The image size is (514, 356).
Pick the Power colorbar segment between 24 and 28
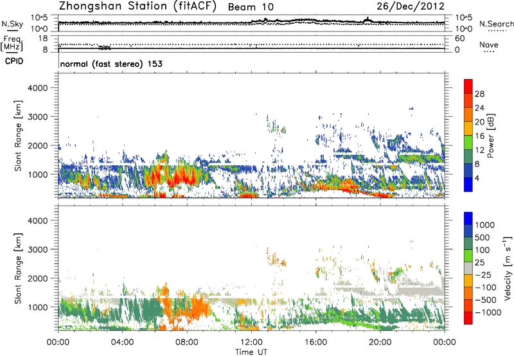pos(468,101)
